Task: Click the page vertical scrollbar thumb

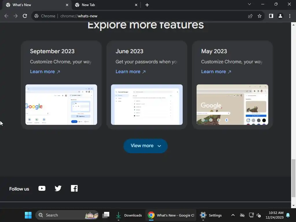Action: coord(293,178)
